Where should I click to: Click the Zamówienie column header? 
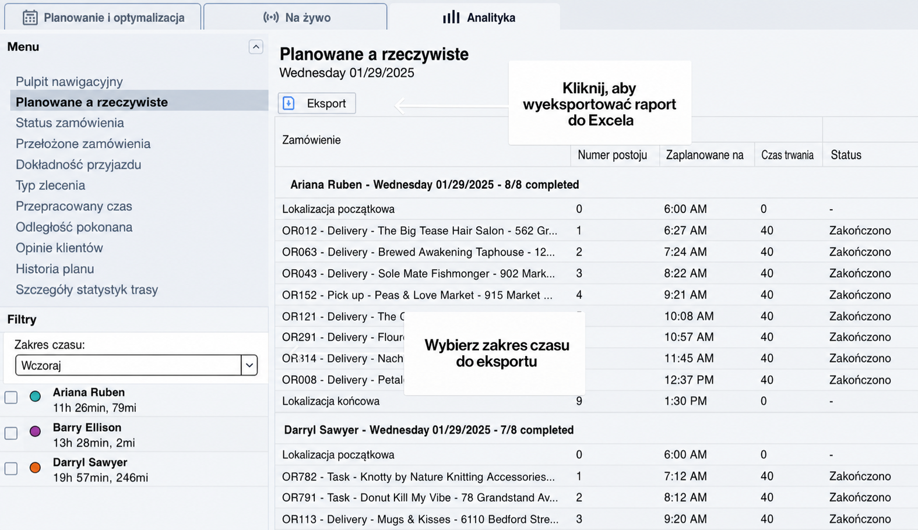tap(311, 140)
